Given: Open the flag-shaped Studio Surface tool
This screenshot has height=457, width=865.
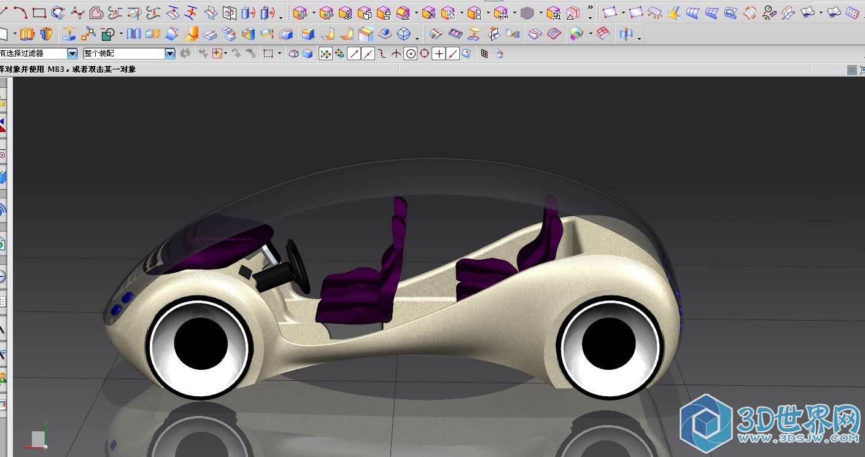Looking at the screenshot, I should [x=809, y=12].
